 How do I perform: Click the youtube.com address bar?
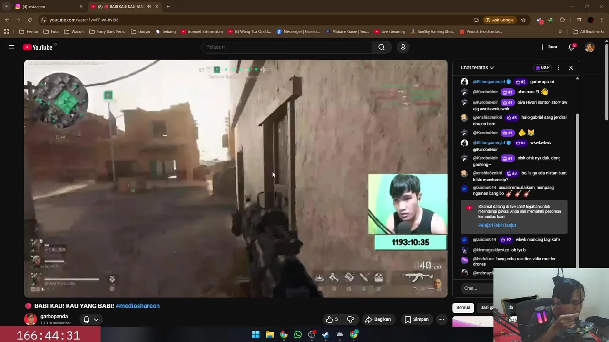[x=257, y=20]
